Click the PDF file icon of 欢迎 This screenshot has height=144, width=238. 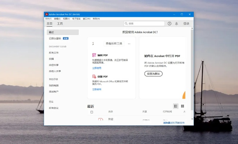100,119
